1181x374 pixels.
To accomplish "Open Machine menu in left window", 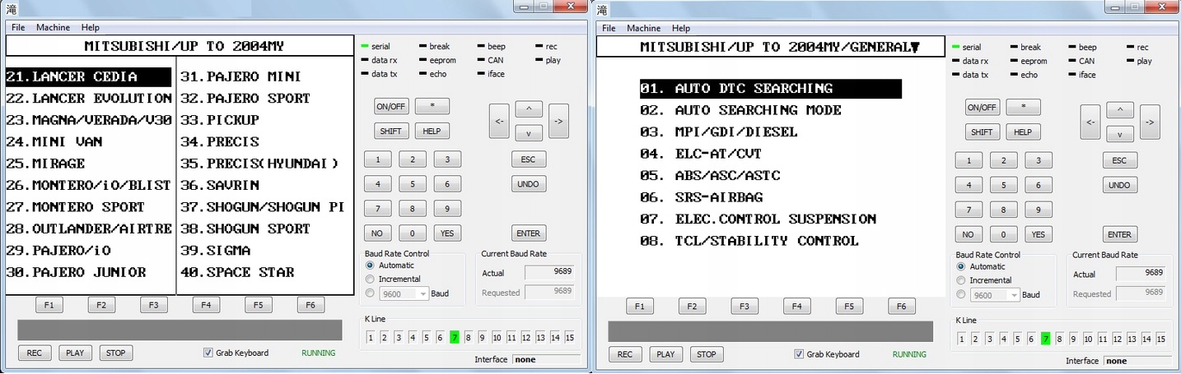I will (53, 28).
